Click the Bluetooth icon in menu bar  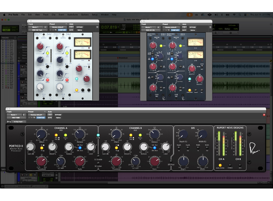pyautogui.click(x=222, y=15)
